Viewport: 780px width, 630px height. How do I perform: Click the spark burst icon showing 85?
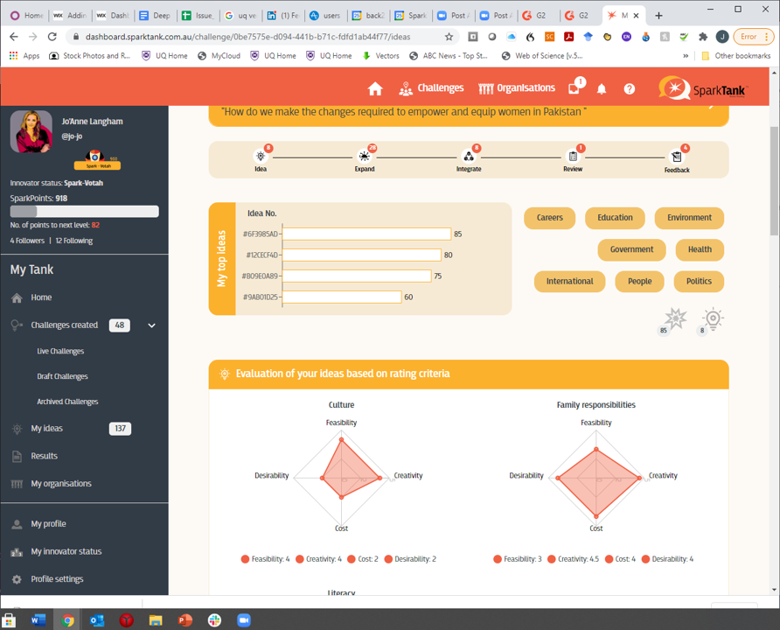tap(673, 318)
